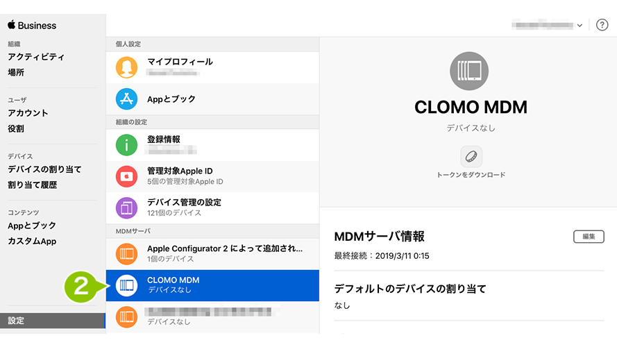Open 割り当て履歴 in the sidebar
The image size is (617, 347).
(32, 185)
